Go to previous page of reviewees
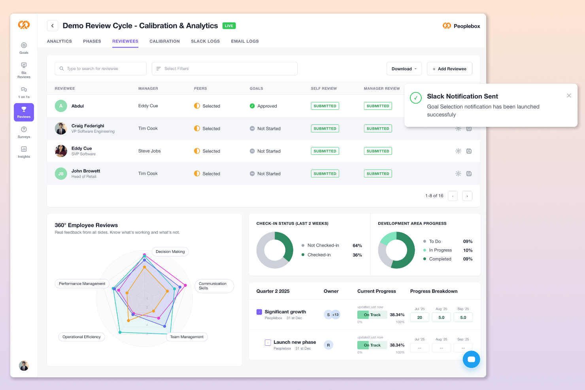Viewport: 585px width, 390px height. (x=453, y=196)
